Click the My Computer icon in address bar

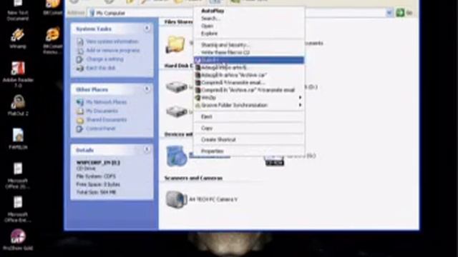click(92, 13)
